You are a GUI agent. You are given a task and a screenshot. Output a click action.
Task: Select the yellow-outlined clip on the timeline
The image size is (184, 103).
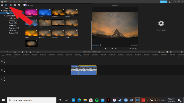click(x=87, y=70)
